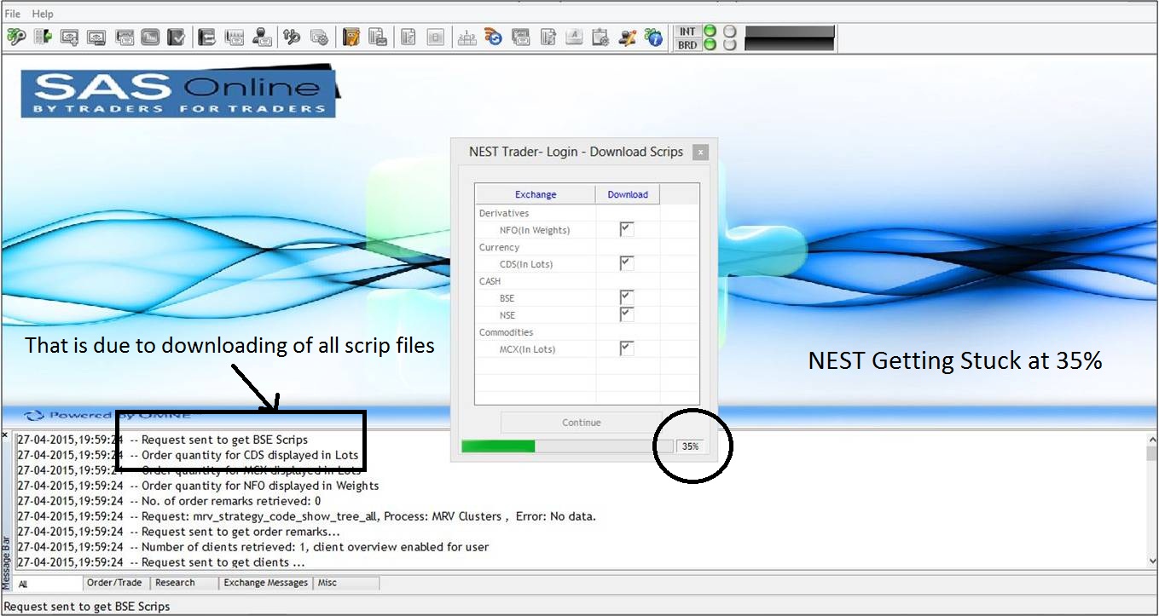Image resolution: width=1159 pixels, height=616 pixels.
Task: Click the monitor with plus sign icon
Action: [x=70, y=37]
